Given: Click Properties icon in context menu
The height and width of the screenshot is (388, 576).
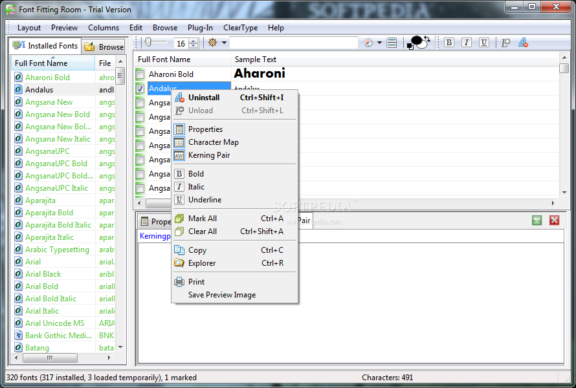Looking at the screenshot, I should [179, 129].
